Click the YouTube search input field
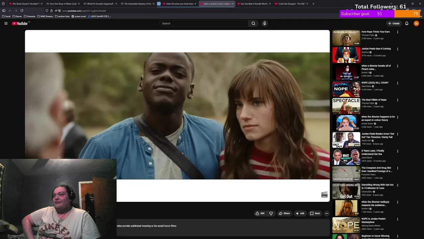 203,23
